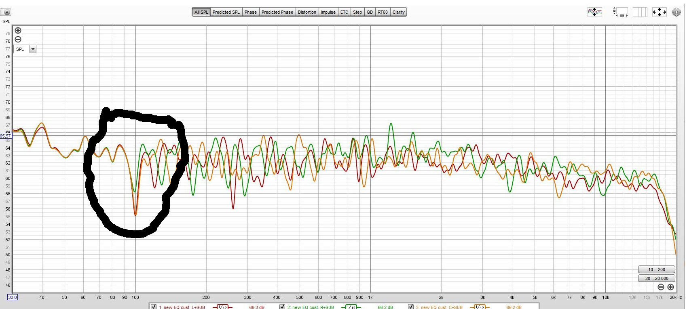Viewport: 687px width, 309px height.
Task: Click the graph limits arrows icon
Action: (x=659, y=12)
